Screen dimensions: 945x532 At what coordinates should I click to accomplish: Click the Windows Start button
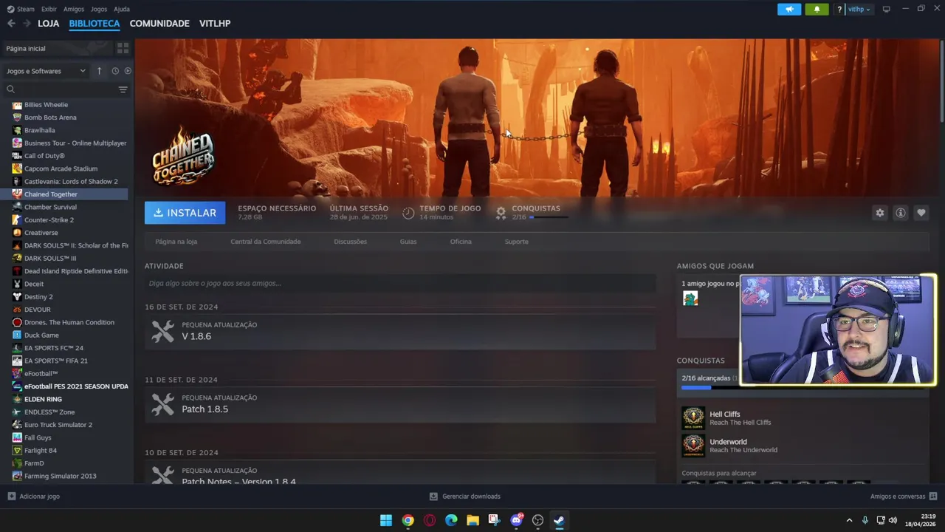point(386,520)
